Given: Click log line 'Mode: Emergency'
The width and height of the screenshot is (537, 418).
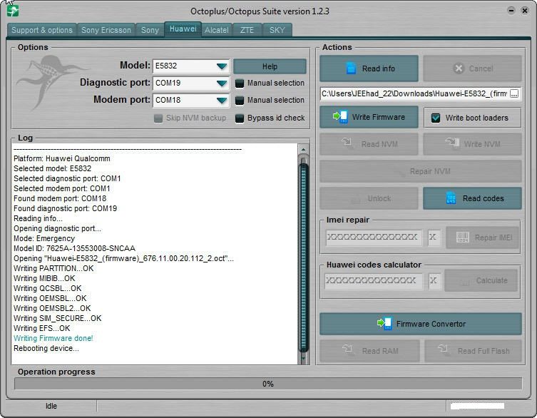Looking at the screenshot, I should (x=44, y=238).
